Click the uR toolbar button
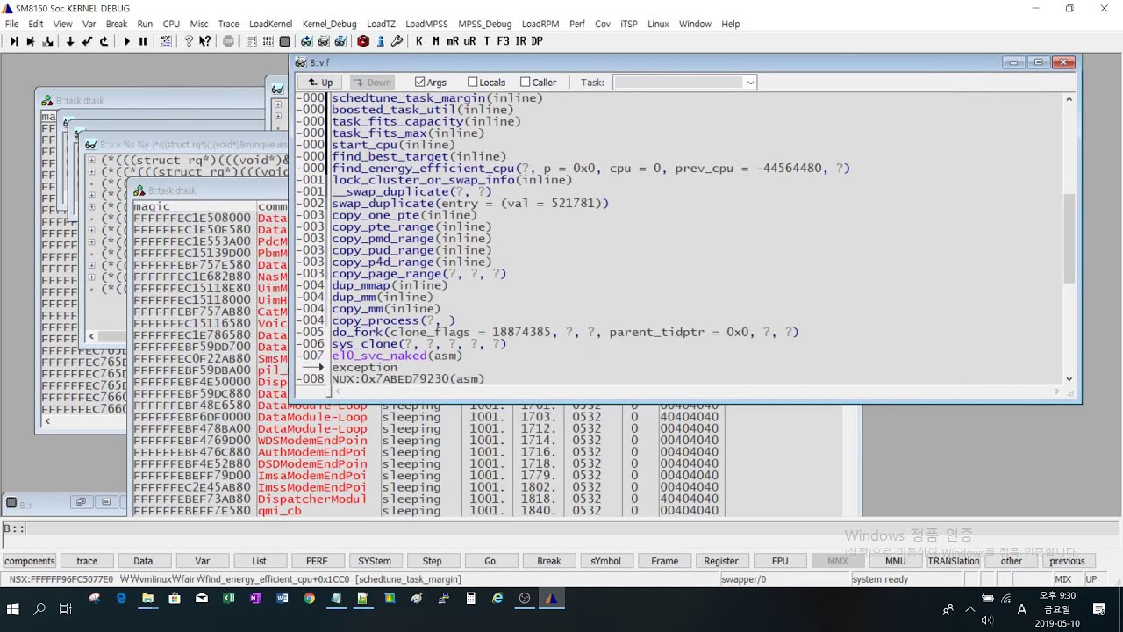This screenshot has width=1123, height=632. coord(469,41)
